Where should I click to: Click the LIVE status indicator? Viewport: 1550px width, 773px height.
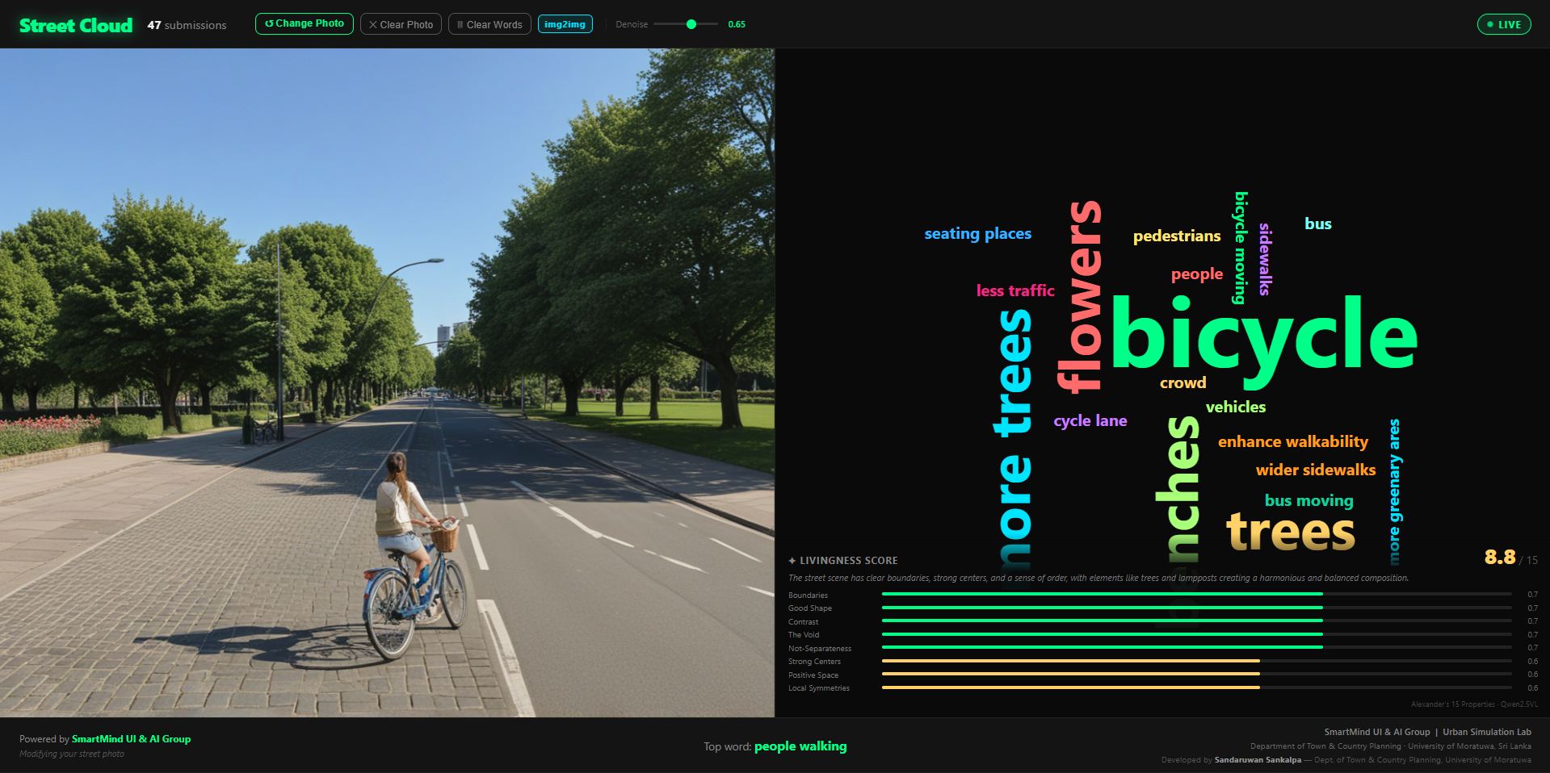click(x=1504, y=24)
